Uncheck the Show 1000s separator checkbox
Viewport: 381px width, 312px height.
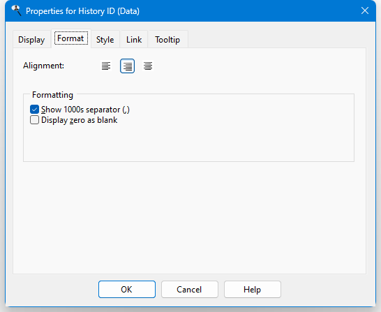pyautogui.click(x=34, y=110)
